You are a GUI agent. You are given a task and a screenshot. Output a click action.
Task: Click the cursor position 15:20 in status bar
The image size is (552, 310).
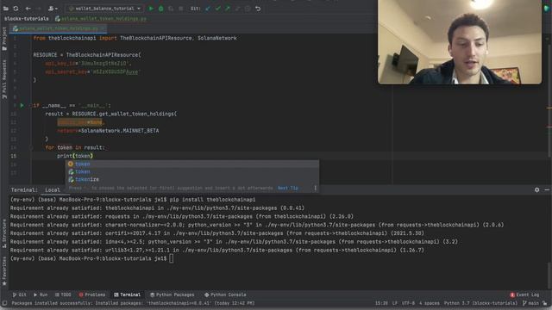(381, 303)
